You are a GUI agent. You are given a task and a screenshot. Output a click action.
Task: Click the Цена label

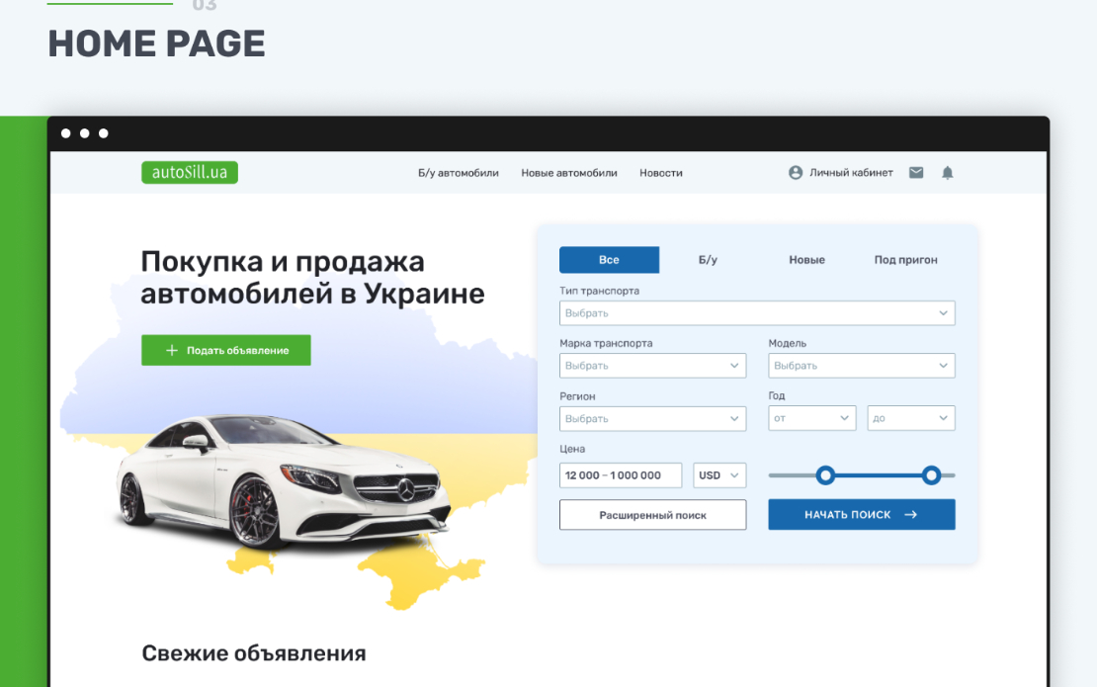click(x=572, y=449)
